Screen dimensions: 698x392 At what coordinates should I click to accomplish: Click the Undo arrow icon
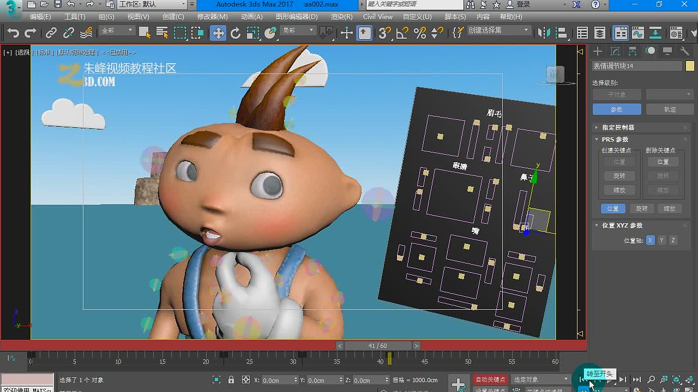(13, 33)
